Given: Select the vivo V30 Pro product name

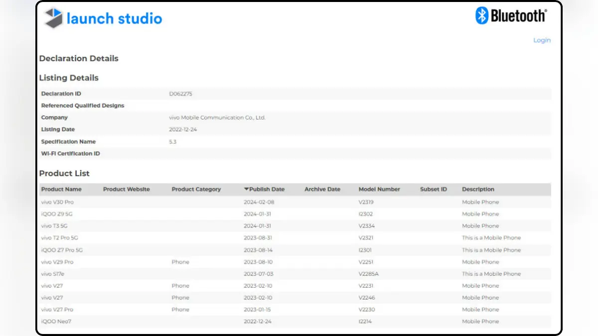Looking at the screenshot, I should click(57, 202).
